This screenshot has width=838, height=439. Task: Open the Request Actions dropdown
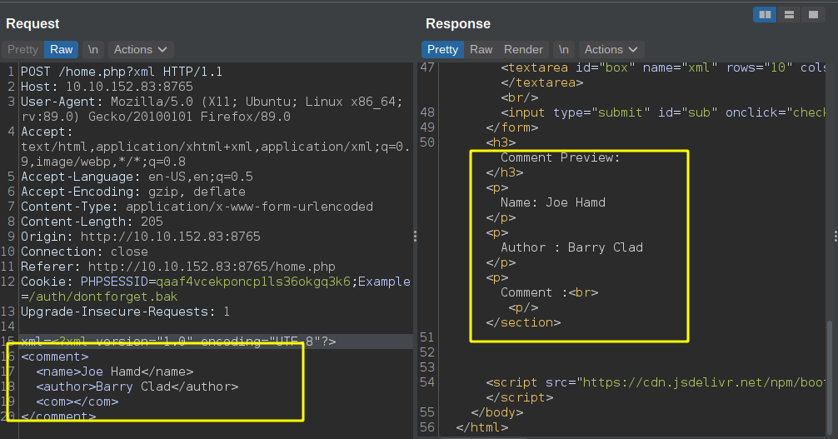[x=141, y=50]
